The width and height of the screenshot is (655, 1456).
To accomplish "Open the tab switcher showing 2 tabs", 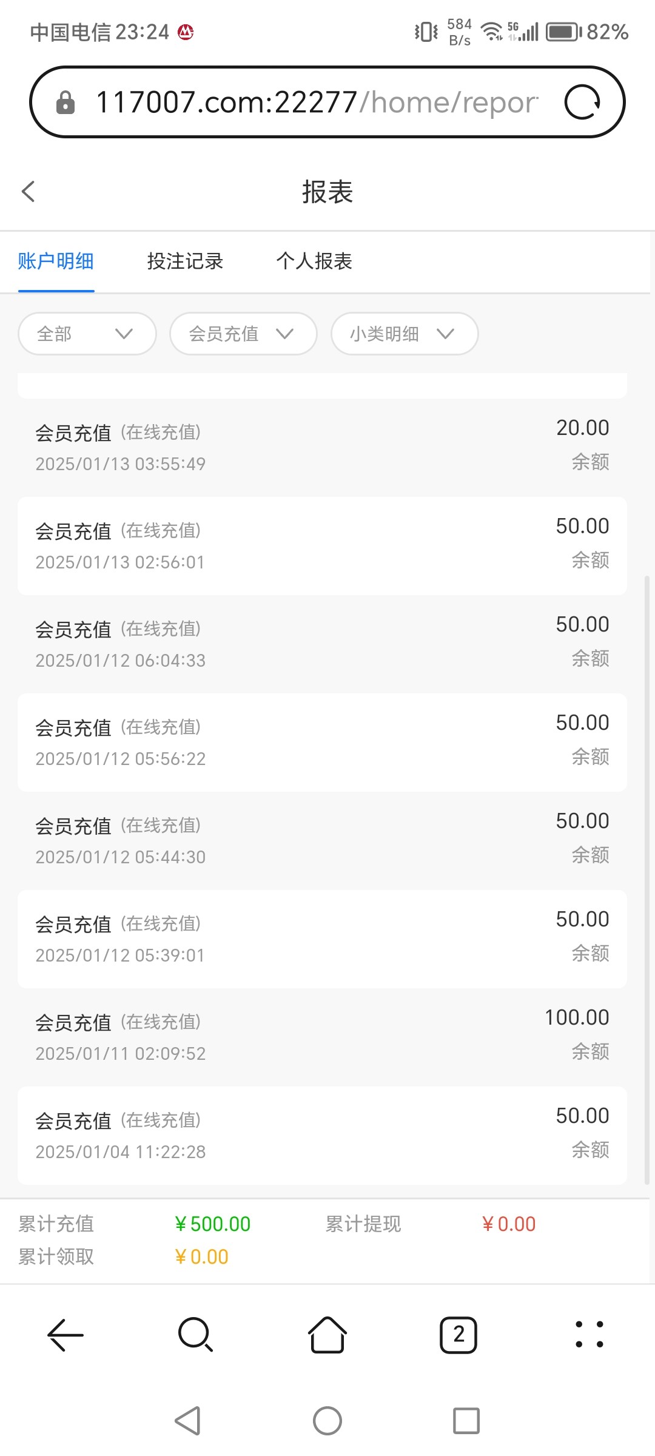I will (x=458, y=1335).
